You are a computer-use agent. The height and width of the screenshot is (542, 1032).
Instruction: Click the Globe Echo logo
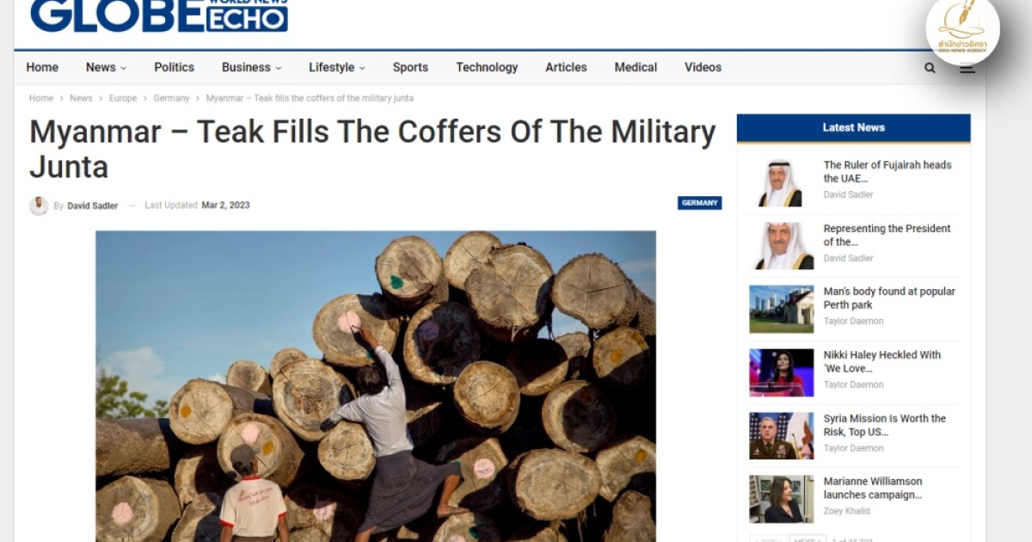[159, 14]
